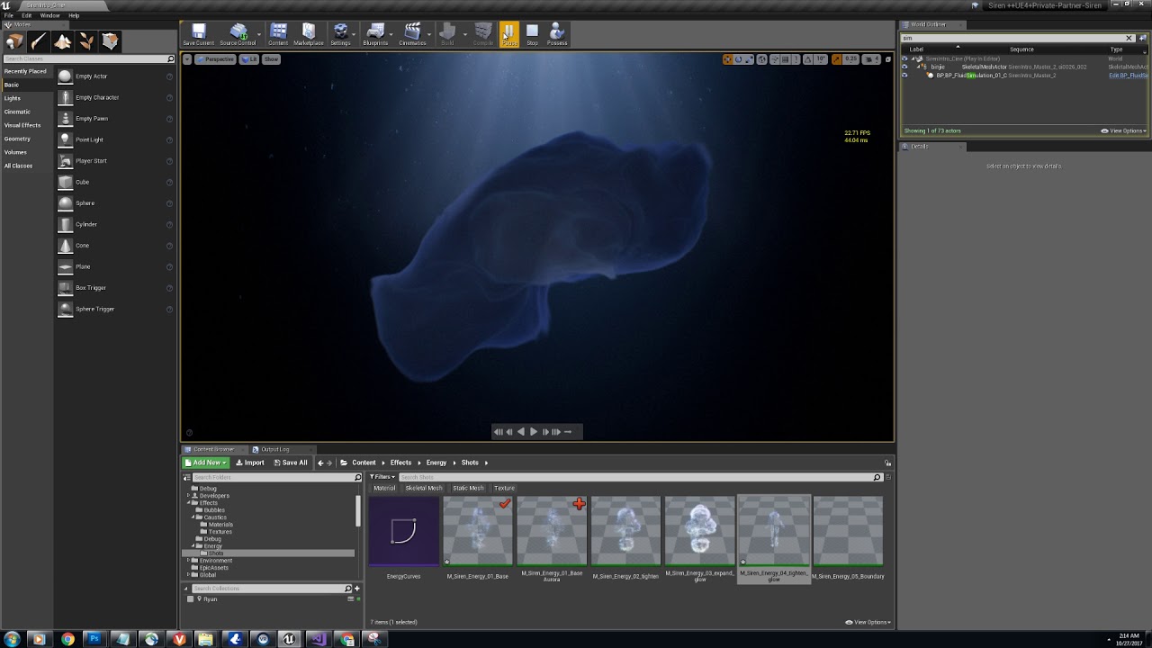Click Effects in the content path breadcrumb
The height and width of the screenshot is (648, 1152).
tap(400, 463)
